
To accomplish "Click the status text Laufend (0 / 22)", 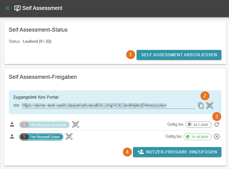I will 37,41.
